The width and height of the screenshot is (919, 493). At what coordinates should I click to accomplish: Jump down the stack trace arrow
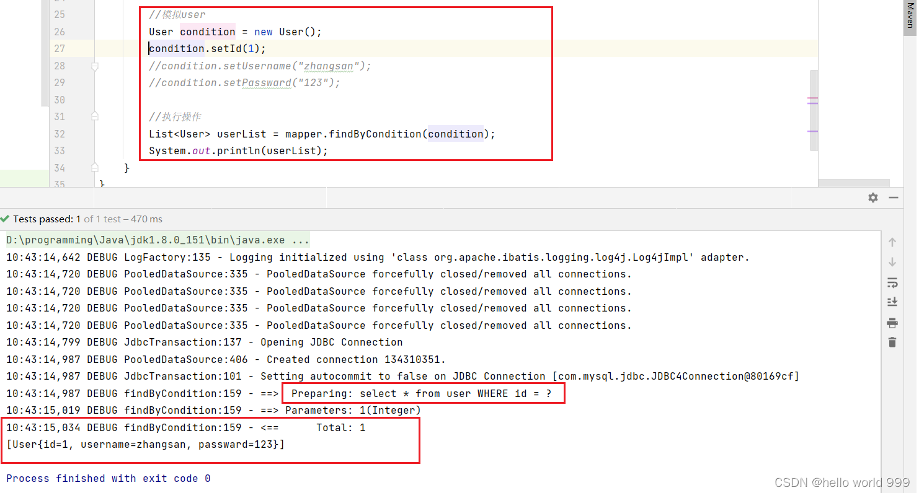click(892, 262)
